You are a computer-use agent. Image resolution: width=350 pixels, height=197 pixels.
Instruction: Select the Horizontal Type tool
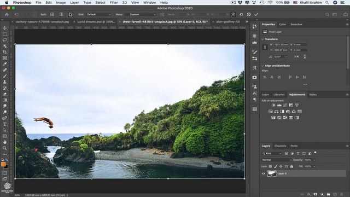[x=5, y=124]
